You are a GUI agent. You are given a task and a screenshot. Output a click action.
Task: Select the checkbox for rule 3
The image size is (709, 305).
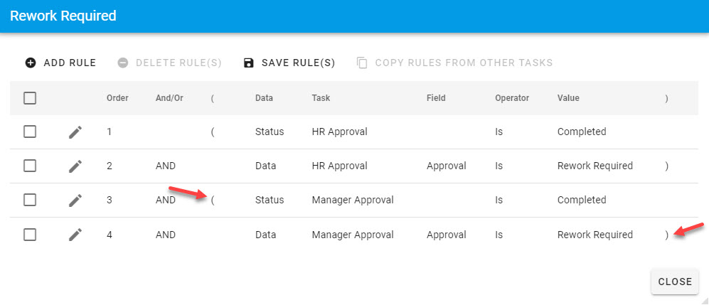pyautogui.click(x=30, y=200)
